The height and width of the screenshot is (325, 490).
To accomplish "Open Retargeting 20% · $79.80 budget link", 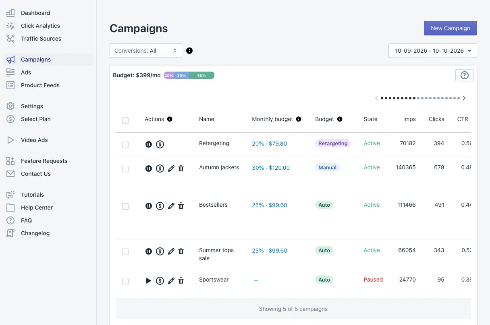I will tap(270, 144).
